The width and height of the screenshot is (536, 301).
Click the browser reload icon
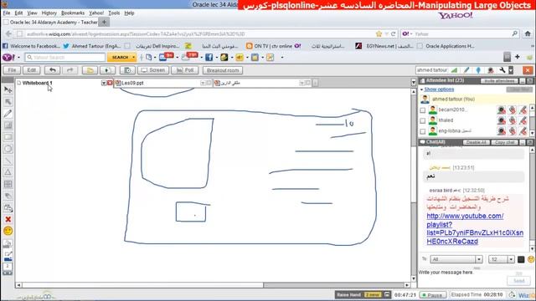click(393, 33)
